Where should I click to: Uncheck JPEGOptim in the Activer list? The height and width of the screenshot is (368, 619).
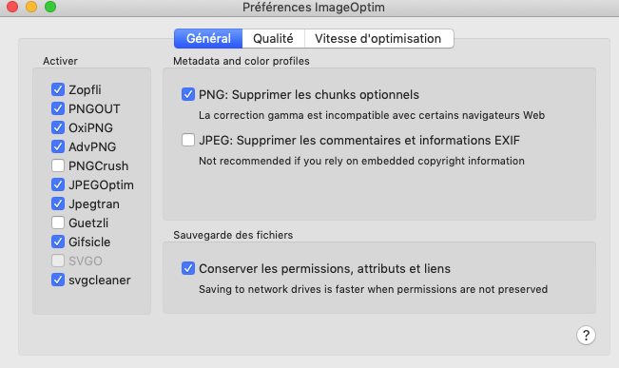(x=58, y=184)
